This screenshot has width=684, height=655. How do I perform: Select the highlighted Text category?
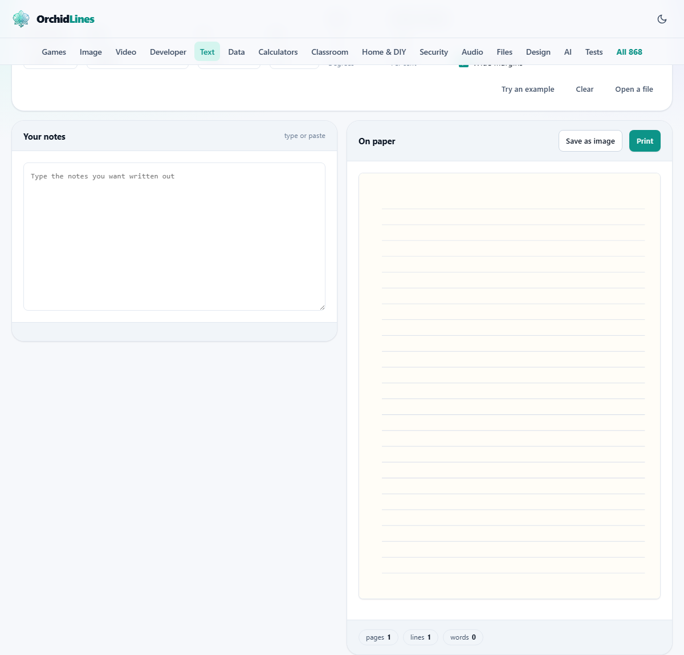pos(207,52)
